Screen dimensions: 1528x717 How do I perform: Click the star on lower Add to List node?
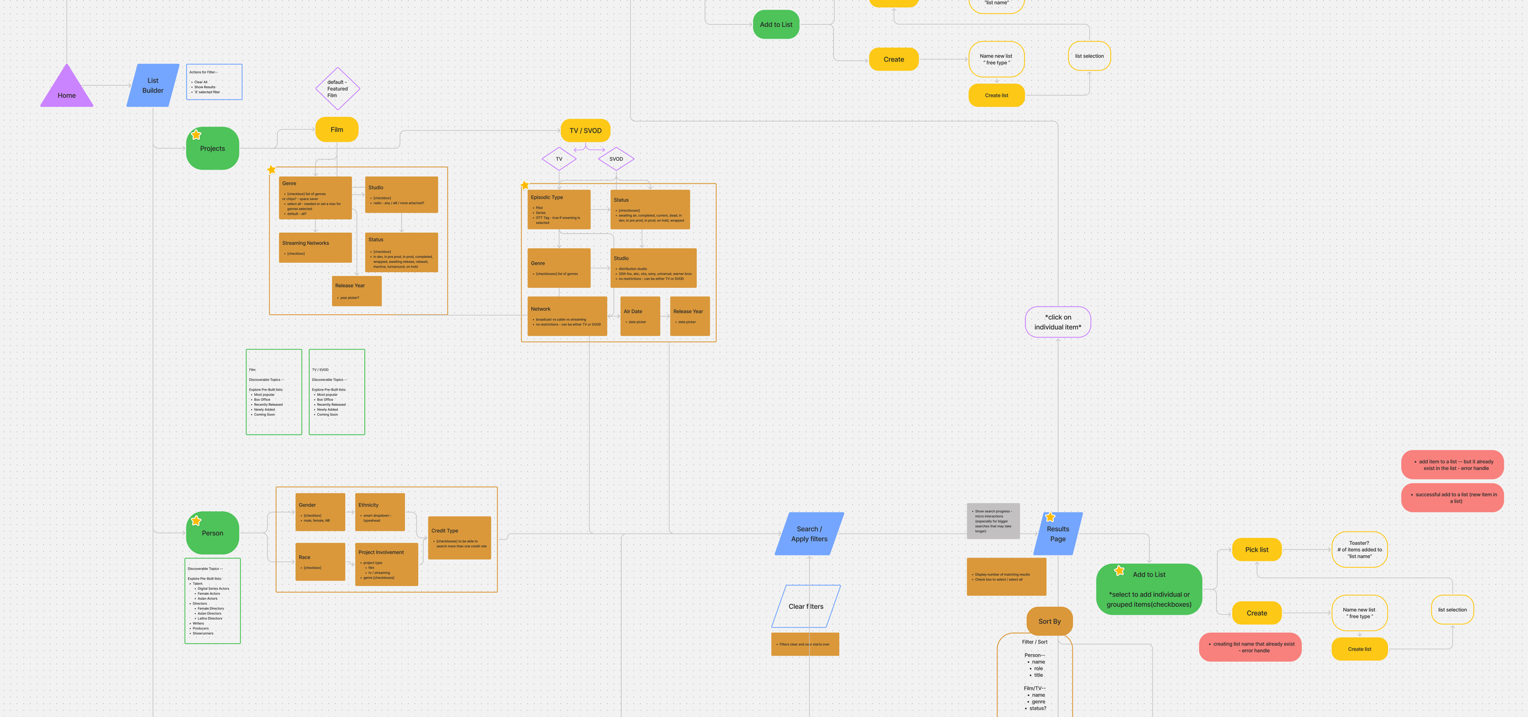(x=1119, y=570)
